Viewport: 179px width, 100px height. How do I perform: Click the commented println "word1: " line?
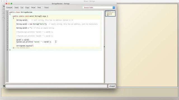[35, 32]
